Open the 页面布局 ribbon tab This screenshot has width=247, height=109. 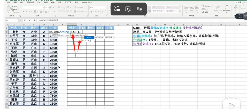click(x=30, y=2)
